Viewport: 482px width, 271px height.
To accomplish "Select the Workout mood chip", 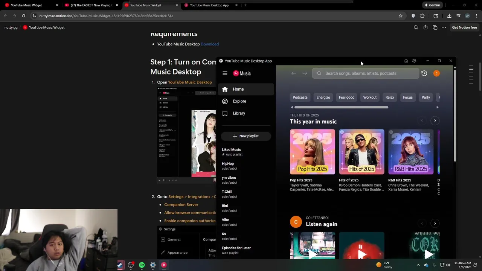I will 370,97.
